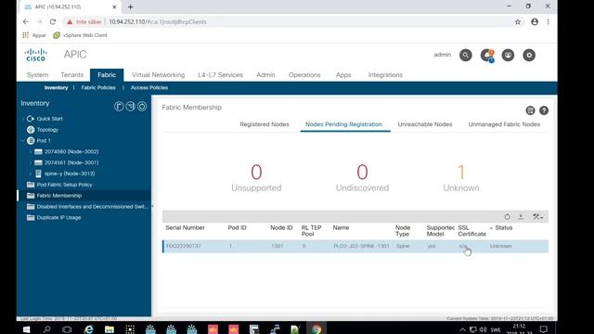This screenshot has height=334, width=594.
Task: Open the Chrome three-dot menu
Action: coord(549,22)
